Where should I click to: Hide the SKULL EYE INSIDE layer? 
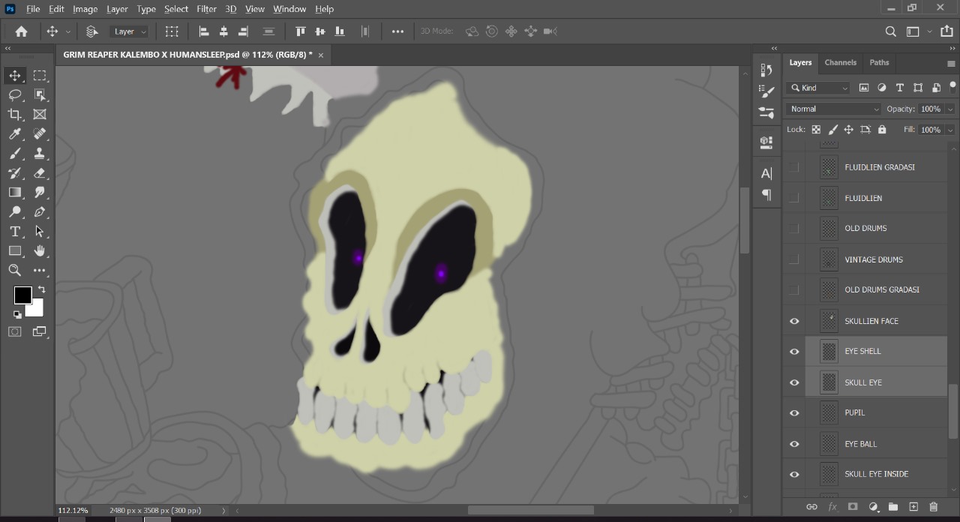coord(794,474)
